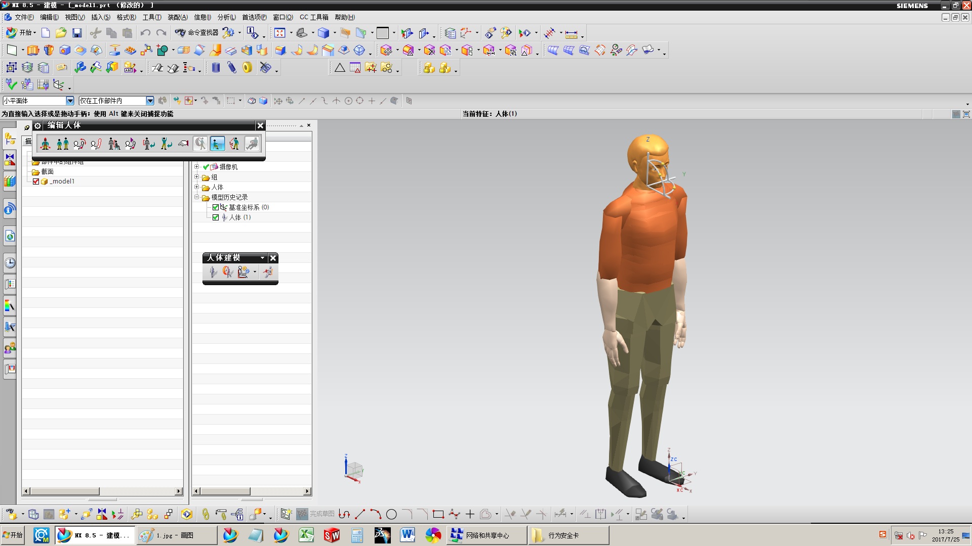Open the gear settings of 编辑人体 toolbar
The image size is (972, 546).
38,125
